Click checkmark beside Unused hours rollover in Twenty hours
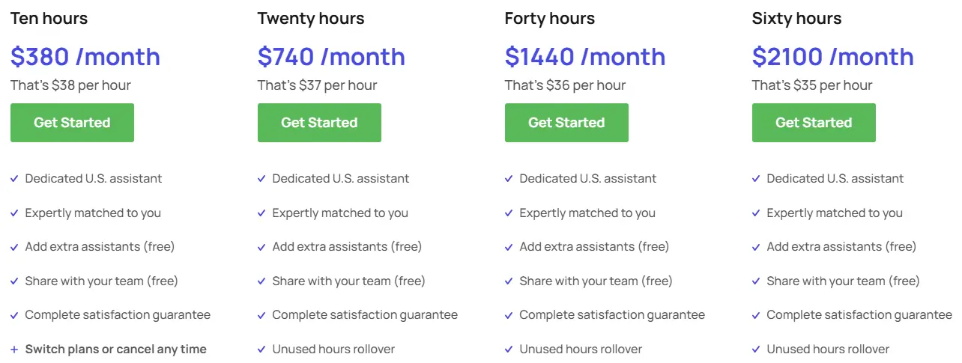This screenshot has height=363, width=962. [x=261, y=350]
